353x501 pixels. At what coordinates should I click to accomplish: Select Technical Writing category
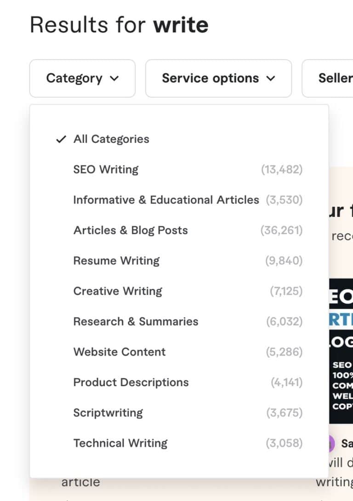[x=120, y=443]
